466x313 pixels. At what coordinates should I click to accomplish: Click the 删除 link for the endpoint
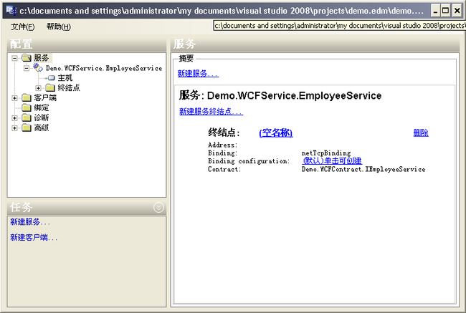point(421,133)
